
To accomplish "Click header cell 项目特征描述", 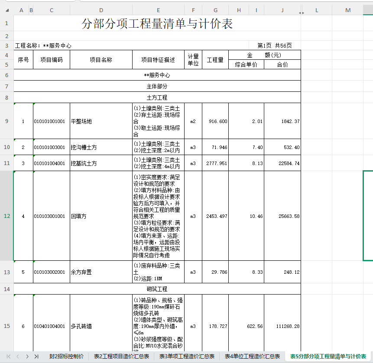I will [x=158, y=60].
